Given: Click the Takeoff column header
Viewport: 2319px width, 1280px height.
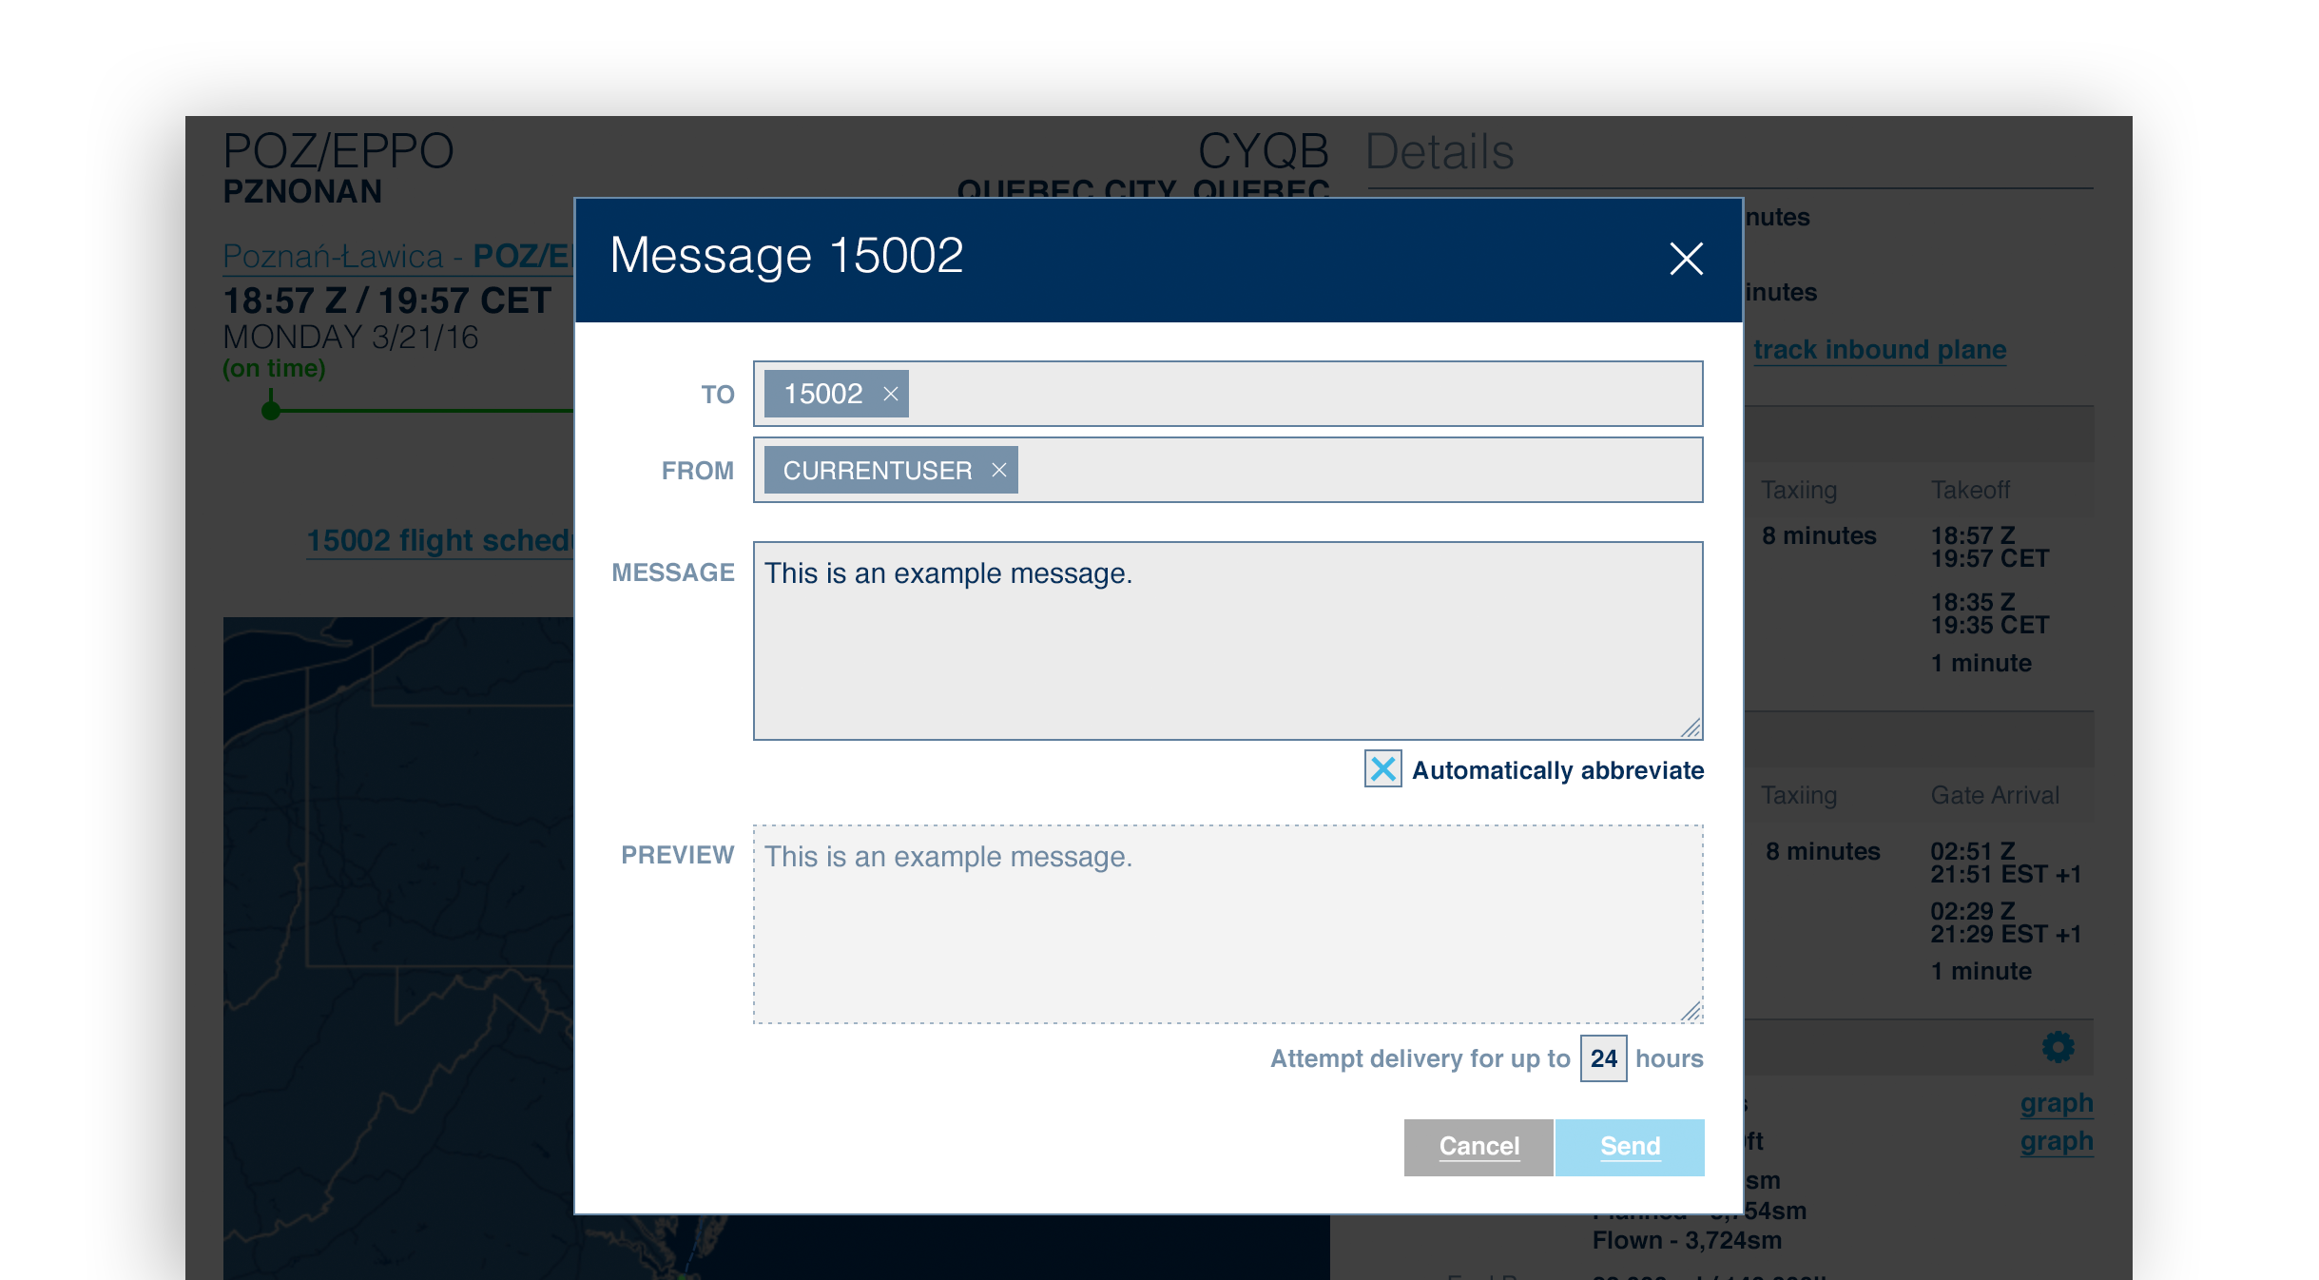Looking at the screenshot, I should click(x=1970, y=491).
